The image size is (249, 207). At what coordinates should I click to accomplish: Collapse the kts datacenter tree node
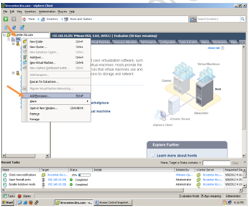pos(8,39)
